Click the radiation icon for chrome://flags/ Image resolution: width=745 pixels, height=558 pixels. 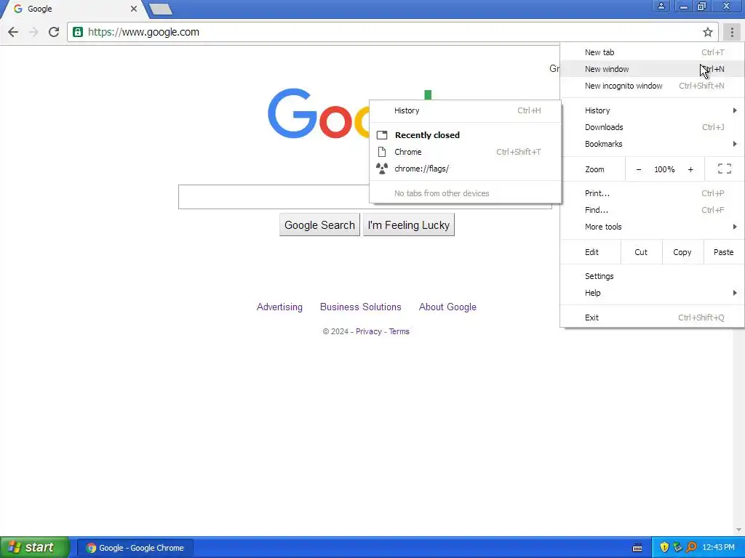[381, 169]
